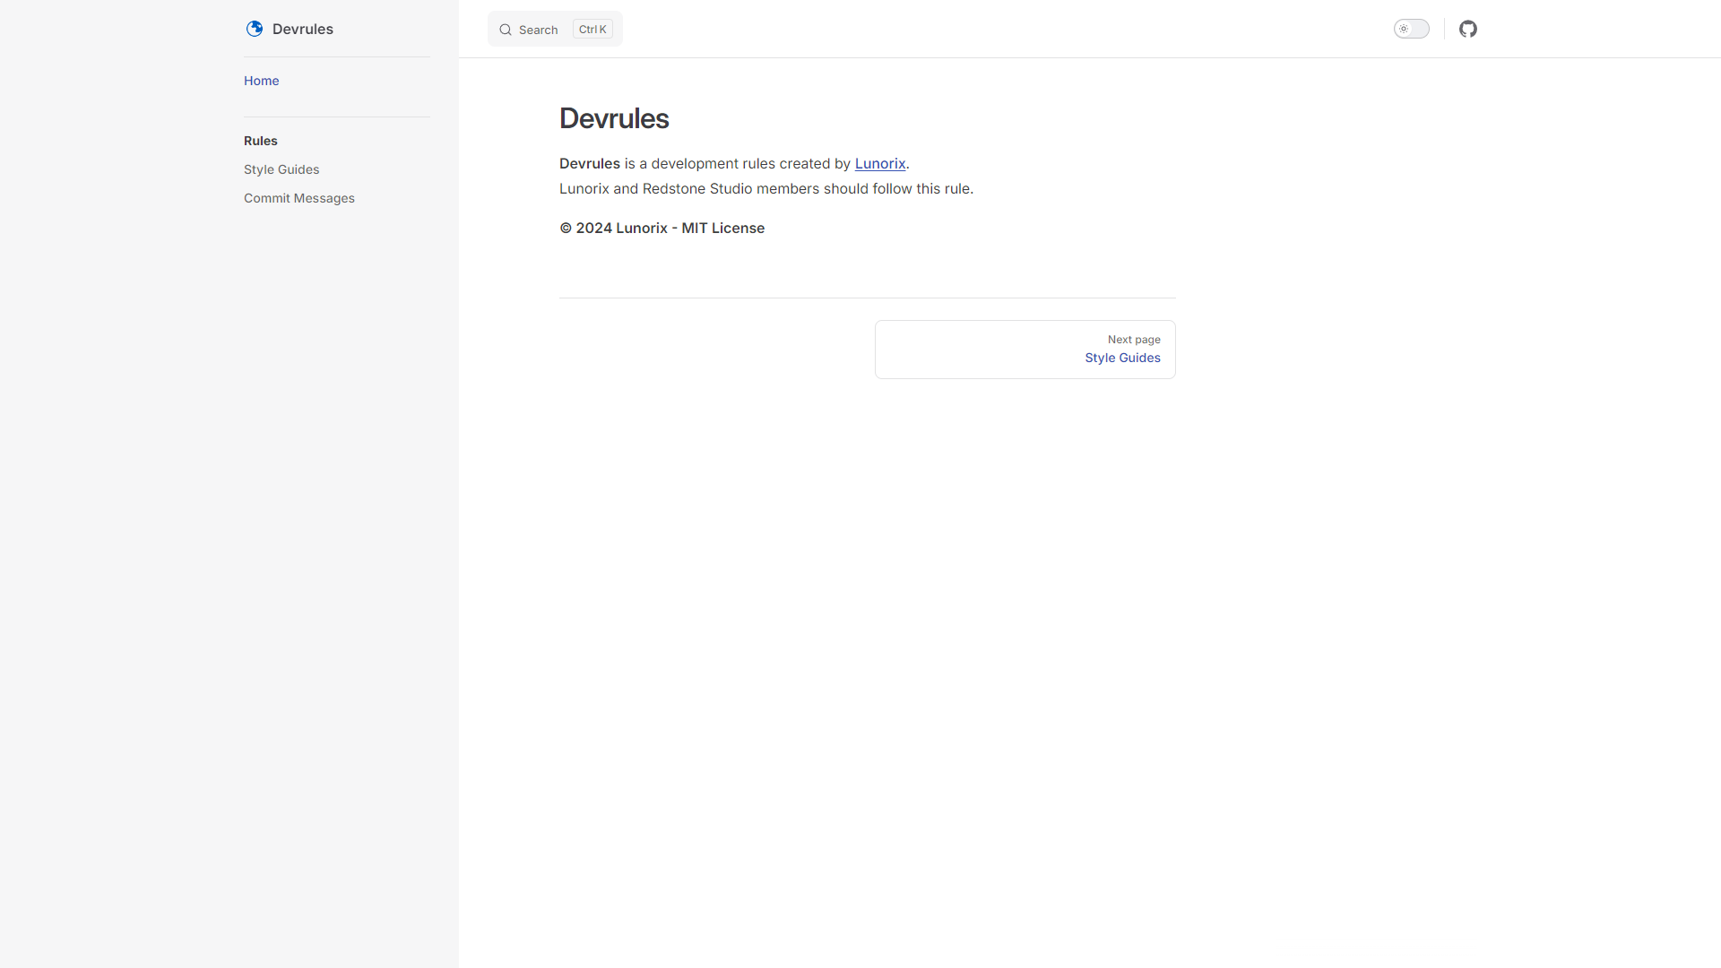
Task: Click the magnifier icon in Search
Action: click(506, 30)
